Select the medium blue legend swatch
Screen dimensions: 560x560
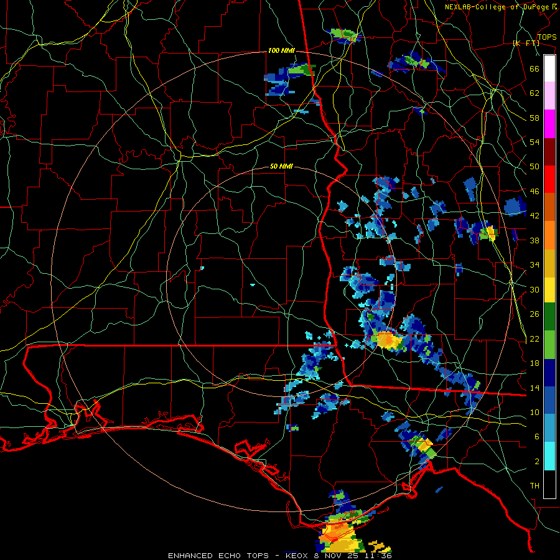point(549,401)
